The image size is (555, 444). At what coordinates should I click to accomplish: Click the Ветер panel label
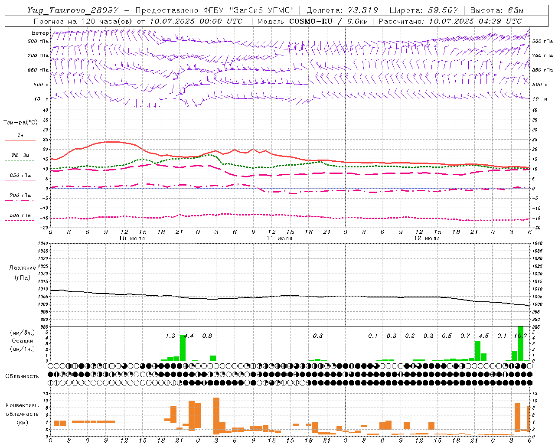(x=40, y=33)
